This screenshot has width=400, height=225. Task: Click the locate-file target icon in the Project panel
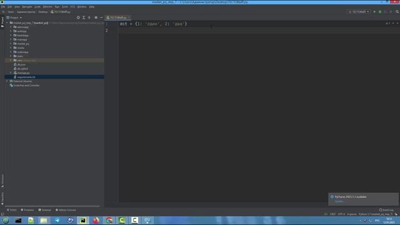(x=78, y=17)
